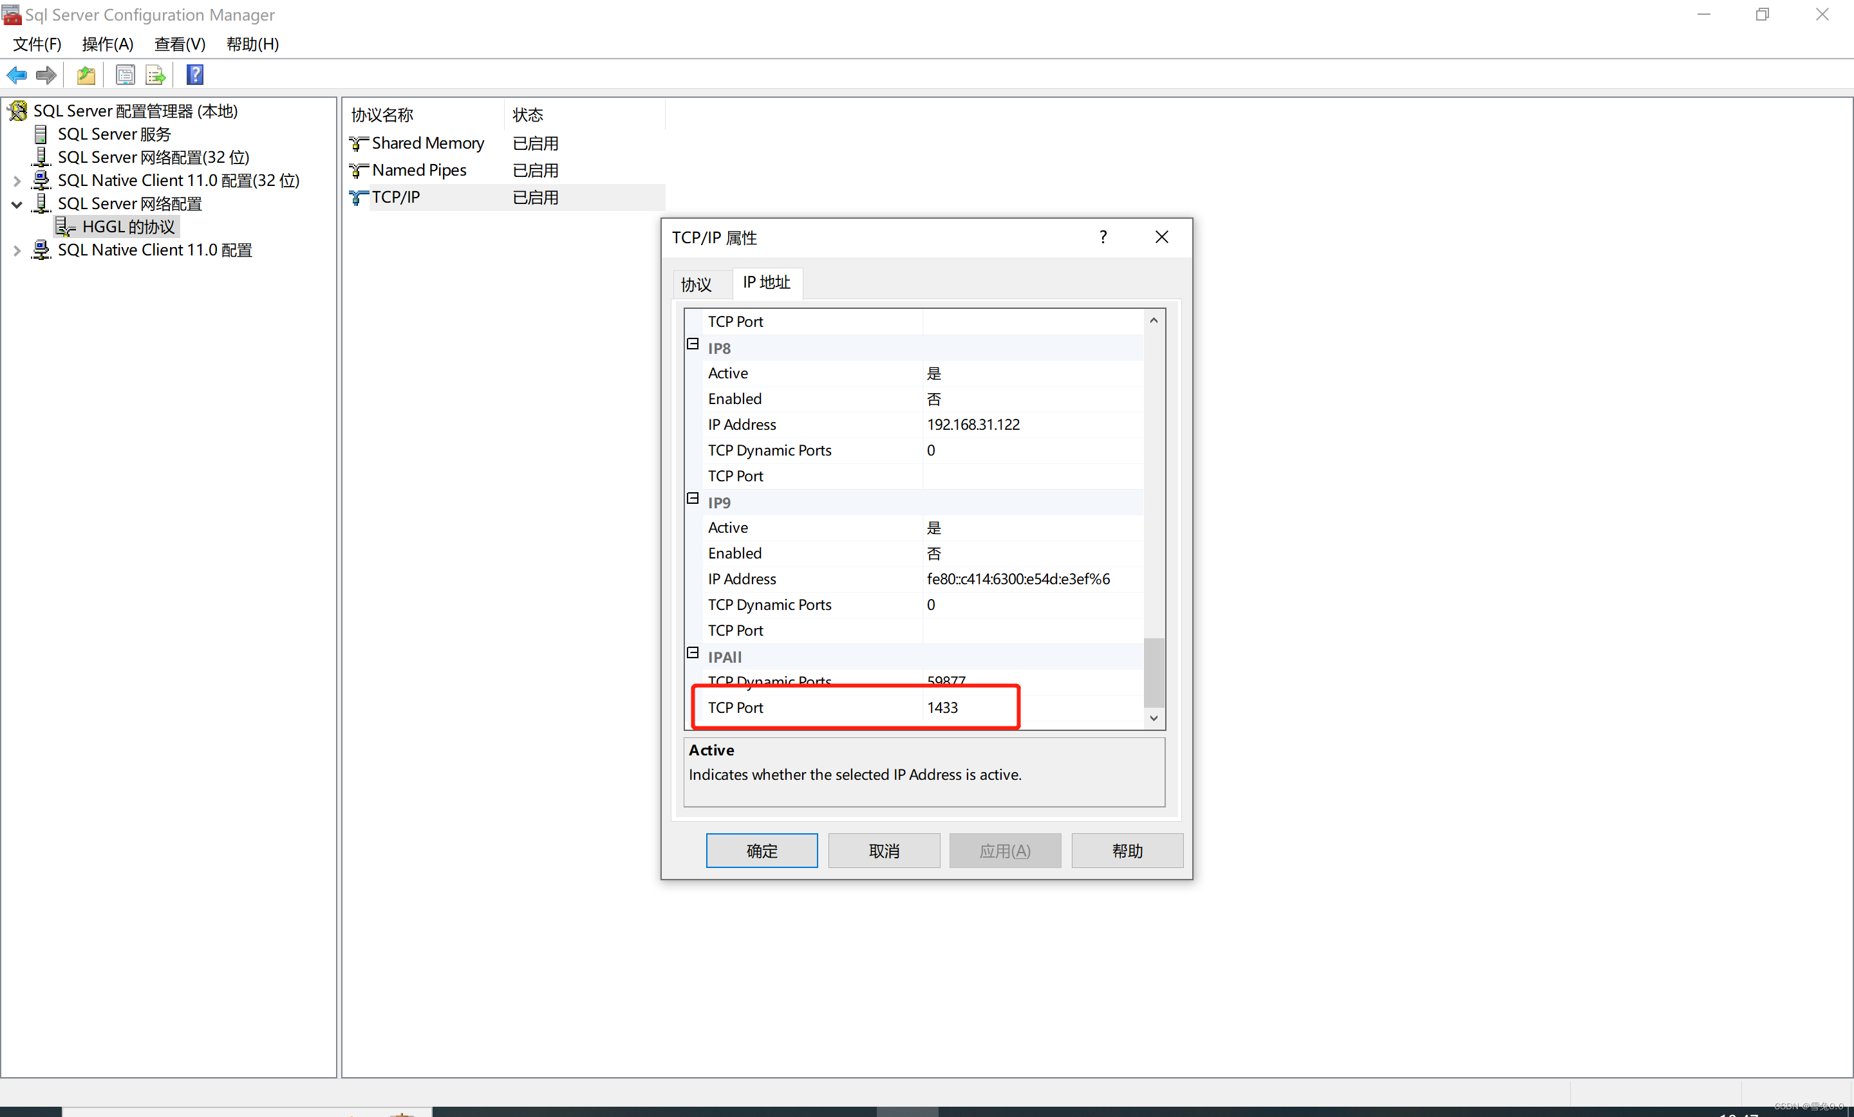Open the 操作(A) menu
The width and height of the screenshot is (1854, 1117).
(108, 44)
